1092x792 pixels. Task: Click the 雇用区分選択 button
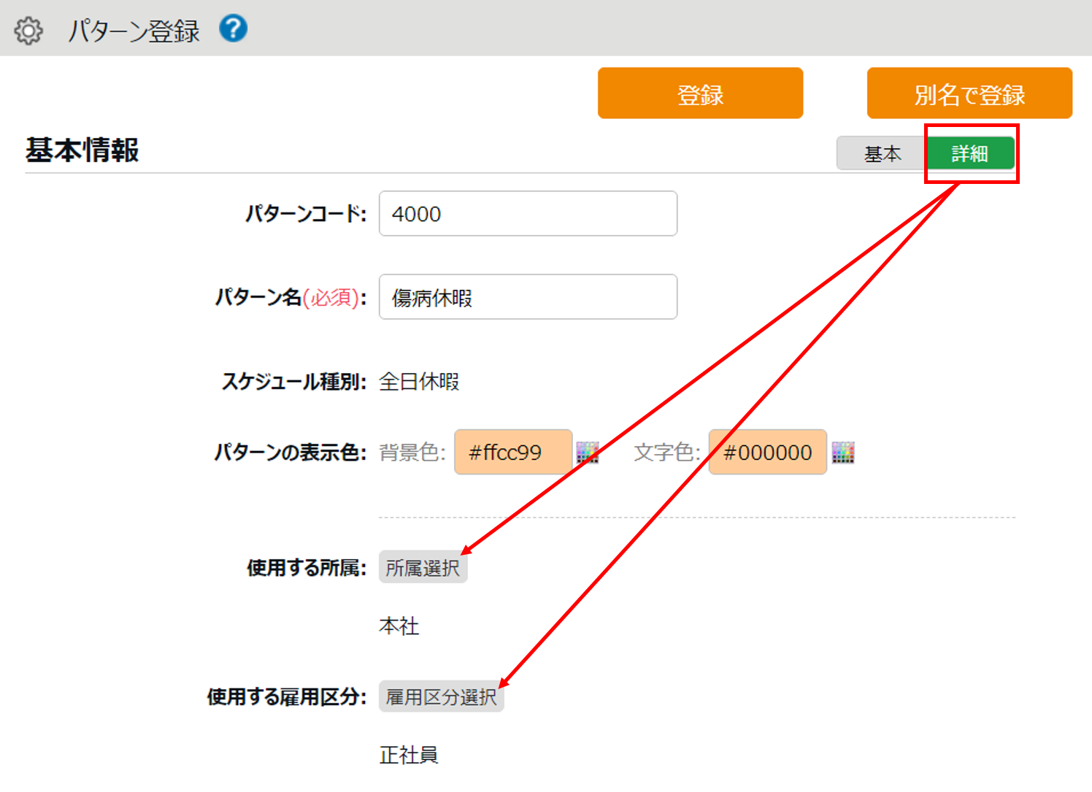click(441, 696)
